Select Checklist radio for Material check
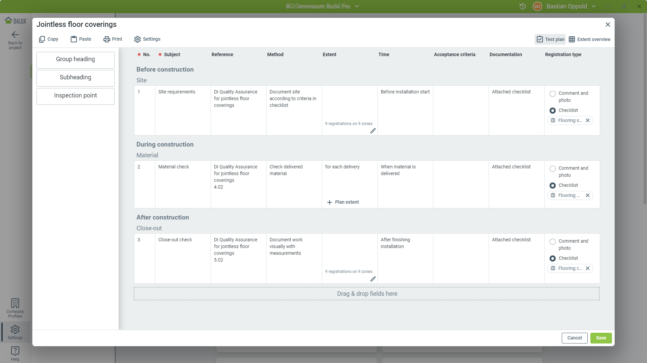This screenshot has width=647, height=363. pos(553,186)
